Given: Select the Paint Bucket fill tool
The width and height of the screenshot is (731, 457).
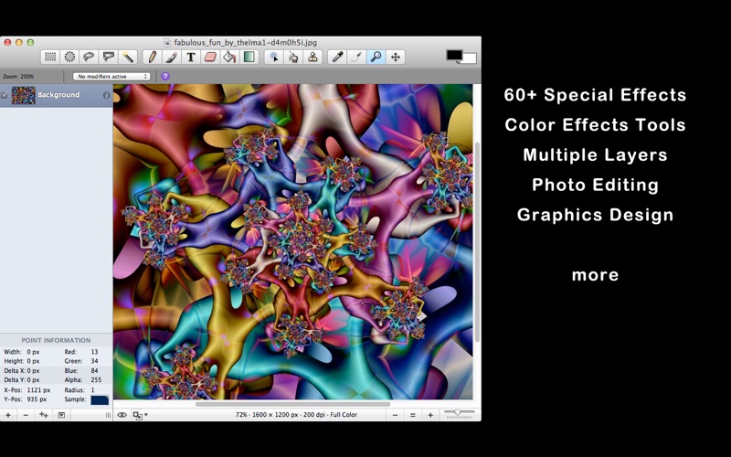Looking at the screenshot, I should click(229, 57).
